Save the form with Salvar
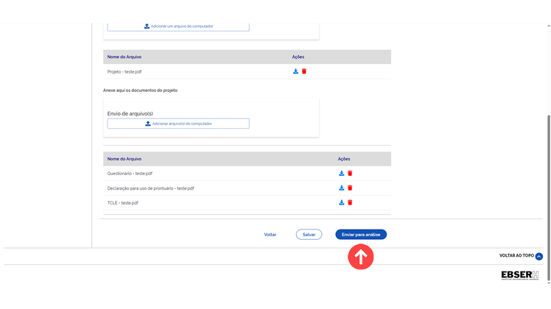Viewport: 551px width, 309px height. [x=309, y=235]
